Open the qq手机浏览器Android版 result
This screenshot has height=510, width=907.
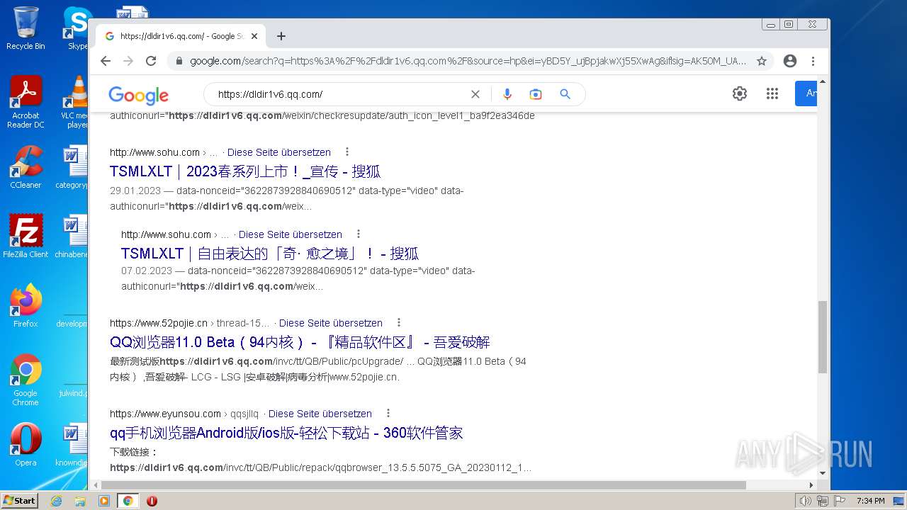(x=286, y=433)
